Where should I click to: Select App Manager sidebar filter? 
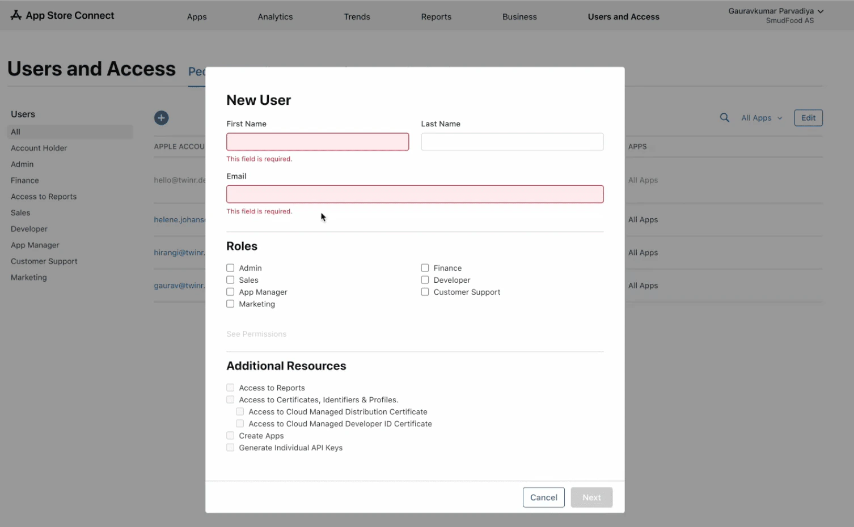tap(35, 245)
